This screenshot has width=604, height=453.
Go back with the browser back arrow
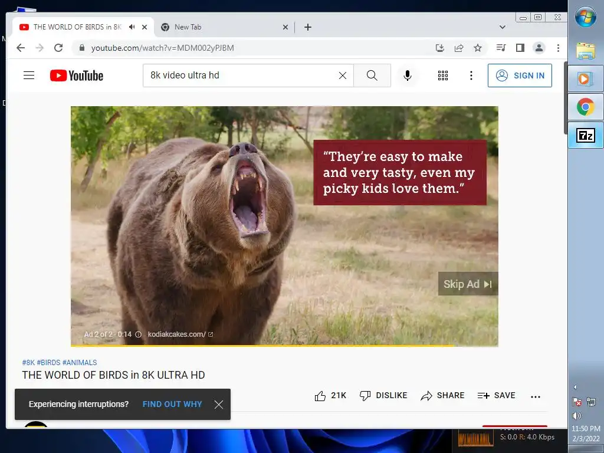point(21,48)
